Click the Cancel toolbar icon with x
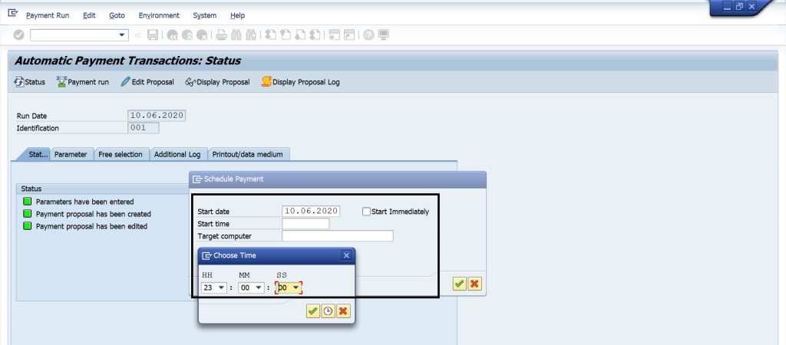Viewport: 786px width, 345px height. [202, 35]
